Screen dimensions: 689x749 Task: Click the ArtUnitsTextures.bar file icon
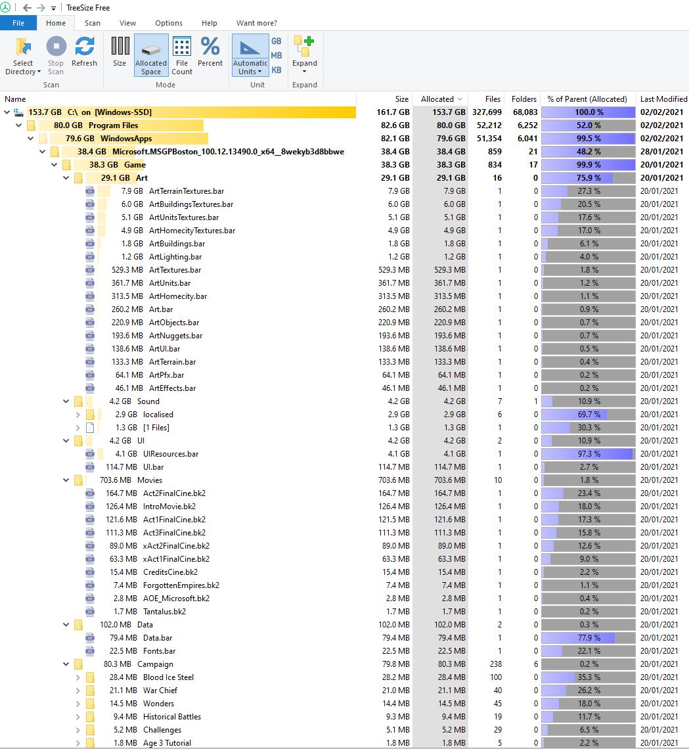90,217
